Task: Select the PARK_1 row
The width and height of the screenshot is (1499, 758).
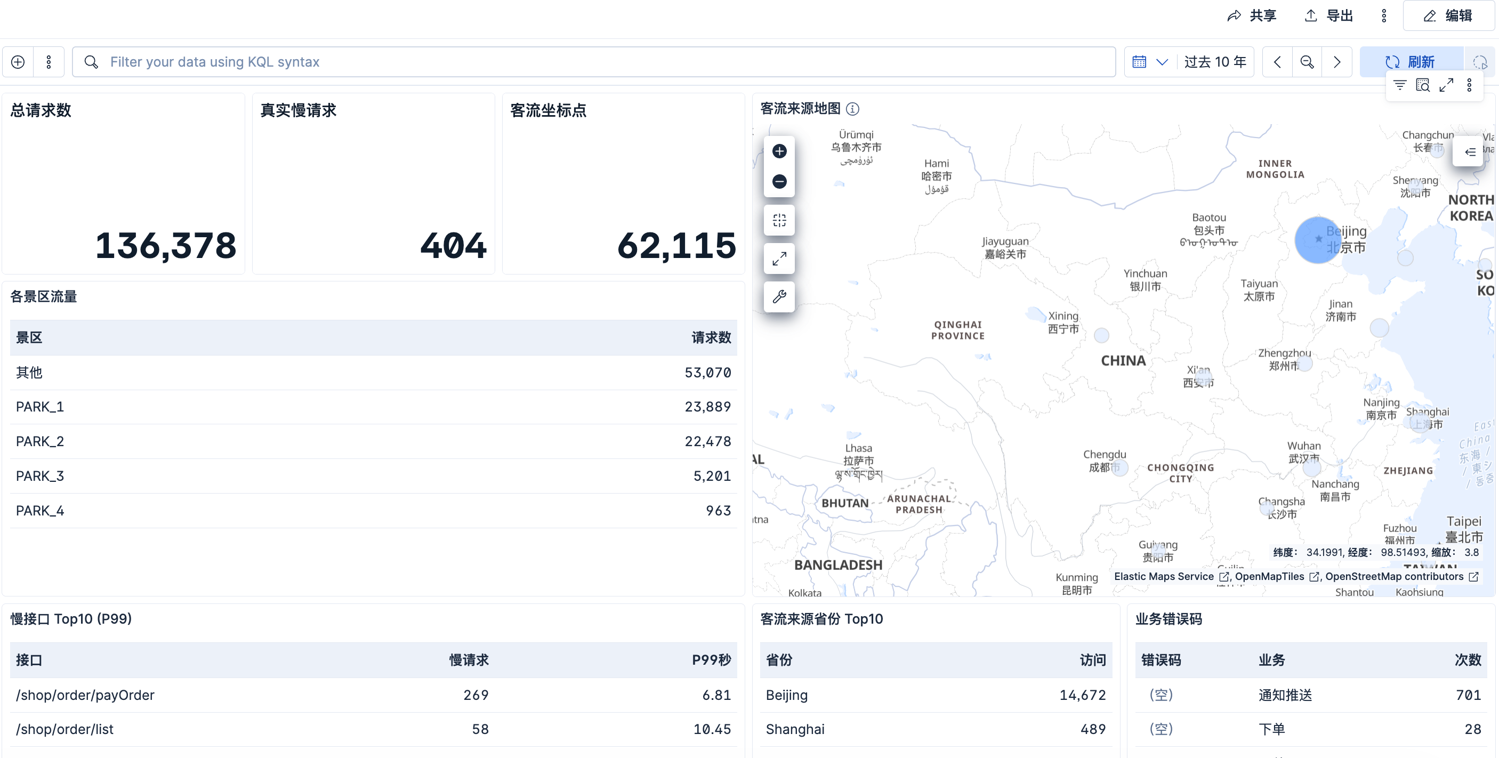Action: point(374,407)
